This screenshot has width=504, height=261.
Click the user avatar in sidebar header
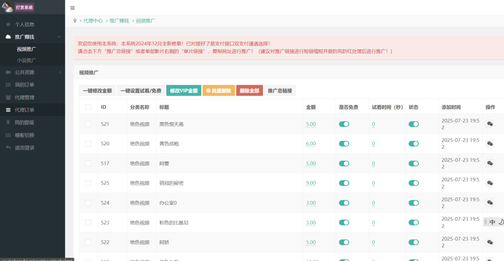(7, 7)
